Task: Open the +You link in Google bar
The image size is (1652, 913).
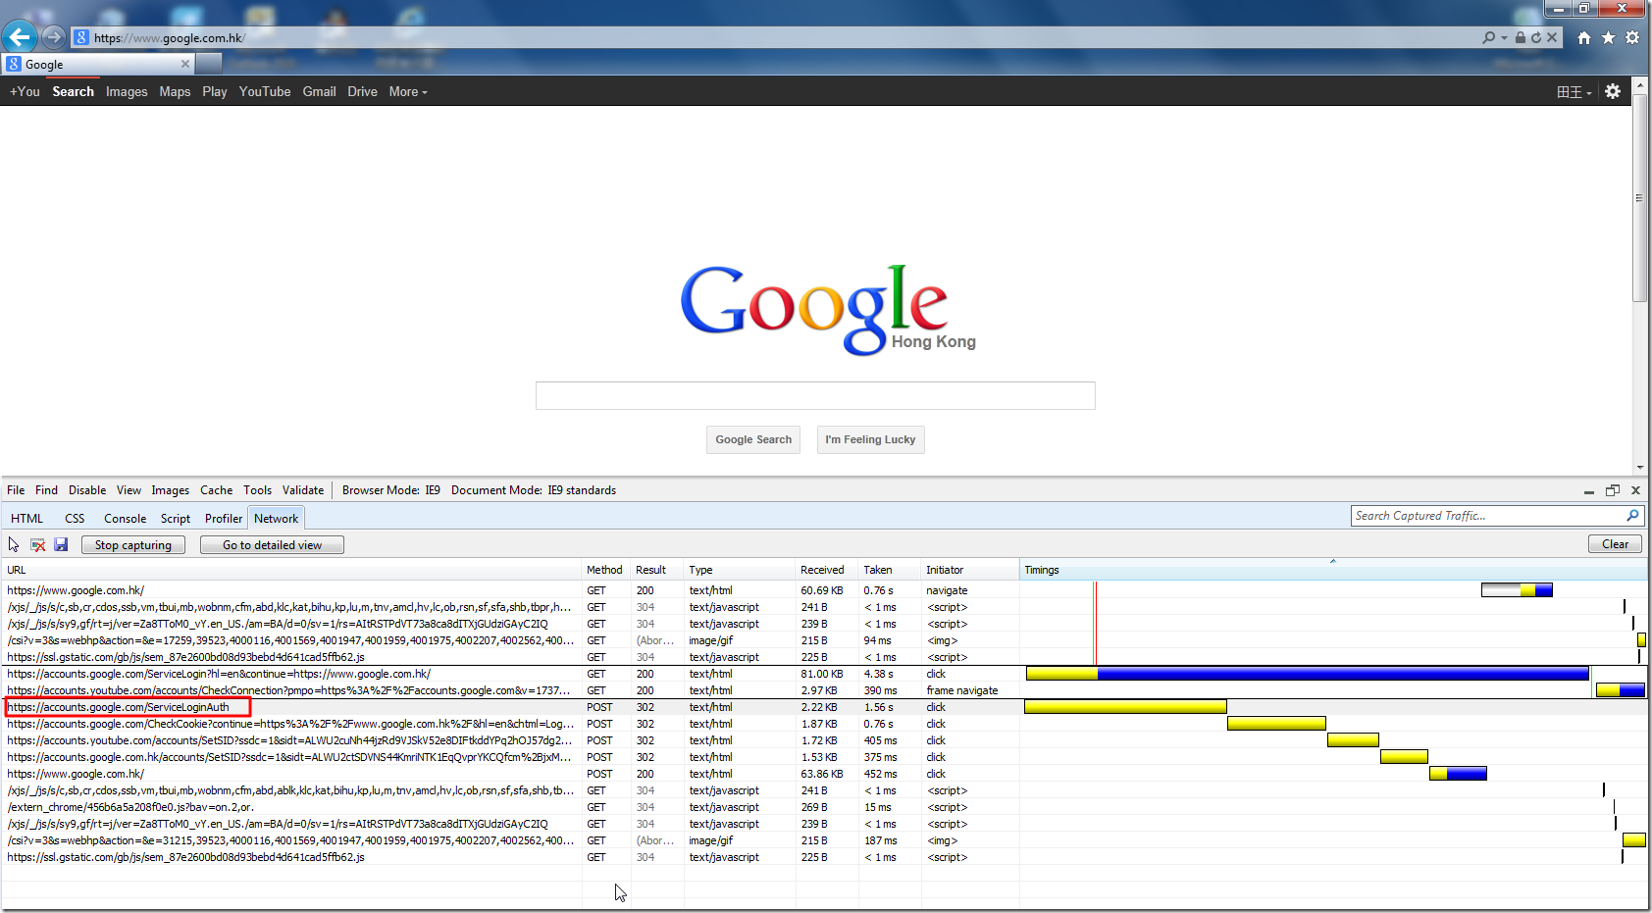Action: [x=26, y=91]
